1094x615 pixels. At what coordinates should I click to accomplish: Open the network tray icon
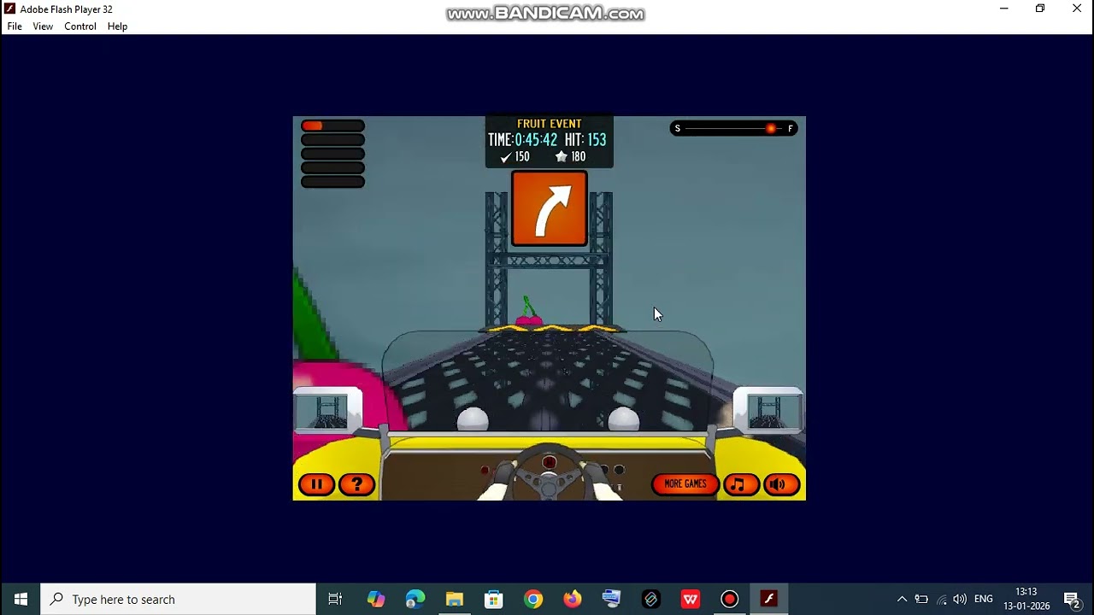(x=941, y=600)
